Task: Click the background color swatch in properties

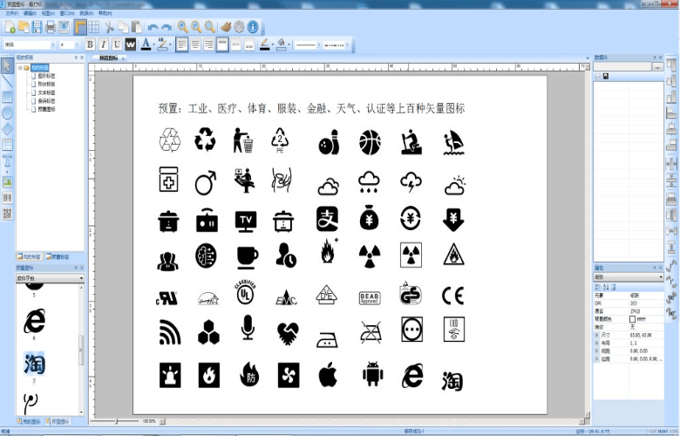Action: tap(632, 319)
